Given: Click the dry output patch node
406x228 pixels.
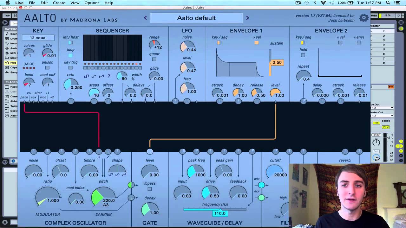Looking at the screenshot, I should pos(261,198).
